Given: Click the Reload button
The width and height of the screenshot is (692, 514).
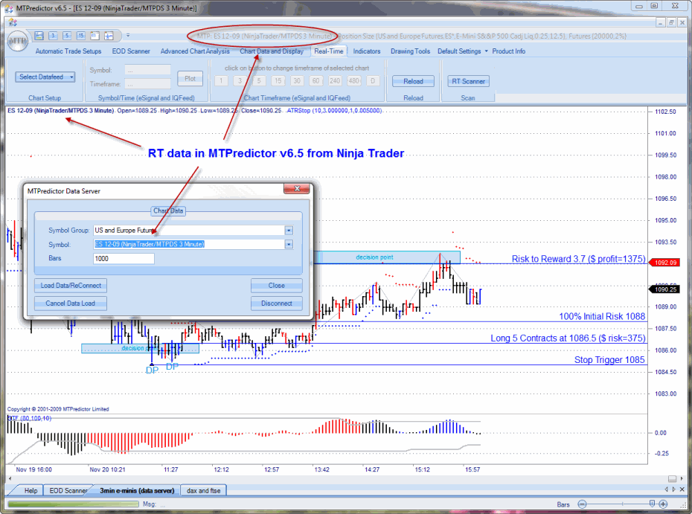Looking at the screenshot, I should 413,81.
